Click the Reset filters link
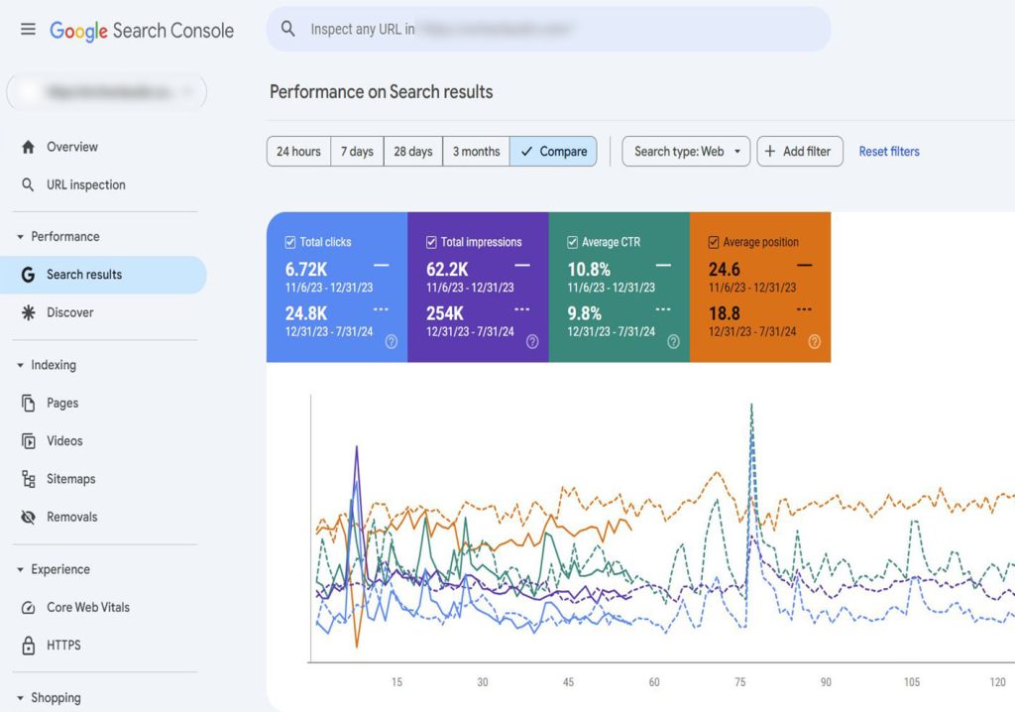 (888, 151)
